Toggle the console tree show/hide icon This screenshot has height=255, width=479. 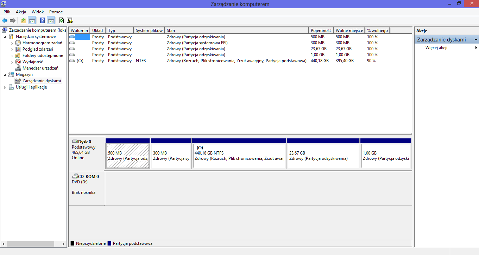click(x=32, y=20)
